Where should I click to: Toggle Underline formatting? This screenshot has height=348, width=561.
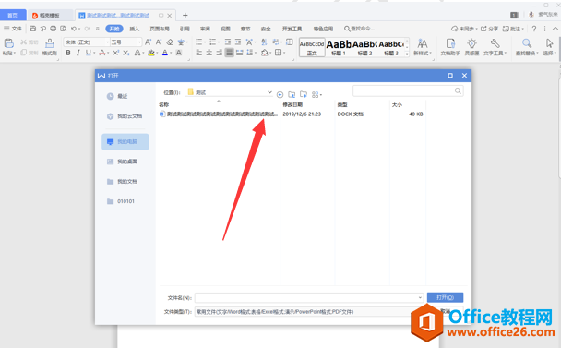[88, 53]
